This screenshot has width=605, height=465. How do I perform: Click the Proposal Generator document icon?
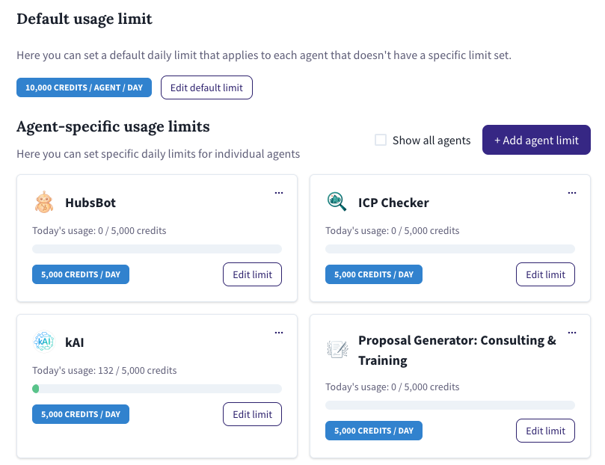tap(337, 348)
